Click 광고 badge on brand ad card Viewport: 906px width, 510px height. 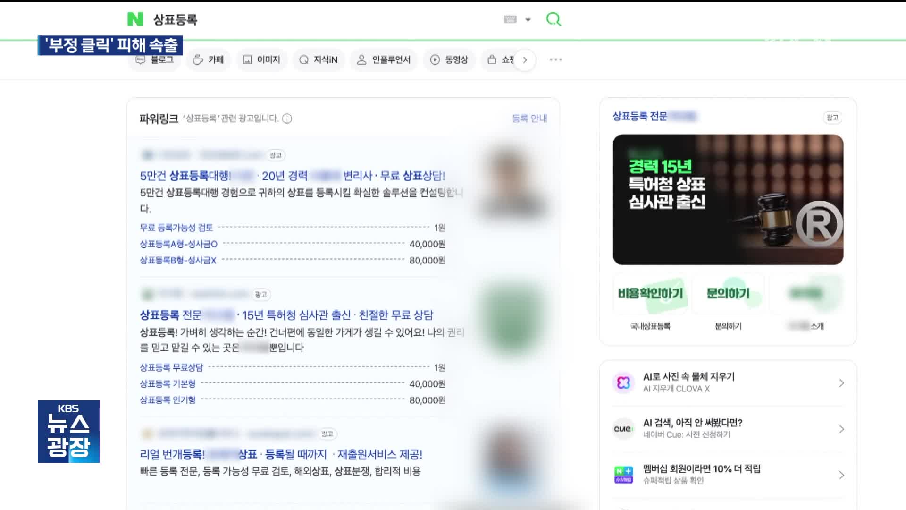(x=832, y=118)
